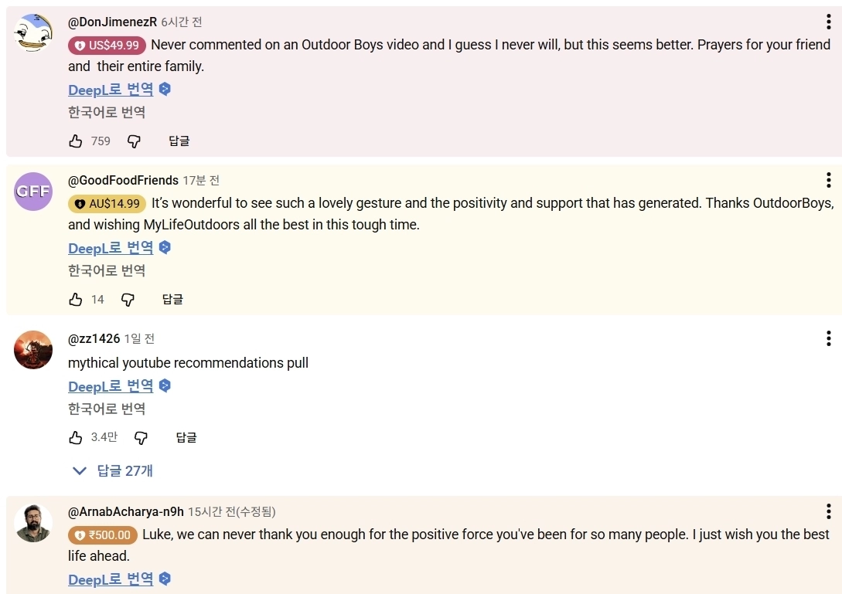842x594 pixels.
Task: Translate @GoodFoodFriends' comment with DeepL
Action: (111, 247)
